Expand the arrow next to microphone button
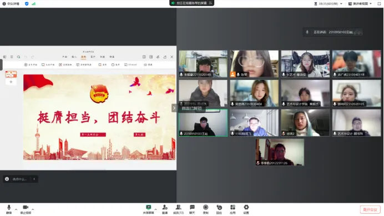The height and width of the screenshot is (216, 384). point(16,209)
